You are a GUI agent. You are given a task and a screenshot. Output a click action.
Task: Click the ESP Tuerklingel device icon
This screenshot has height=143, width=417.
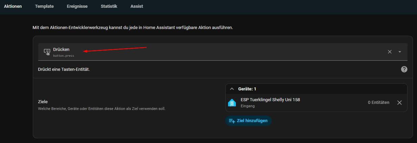pyautogui.click(x=232, y=103)
